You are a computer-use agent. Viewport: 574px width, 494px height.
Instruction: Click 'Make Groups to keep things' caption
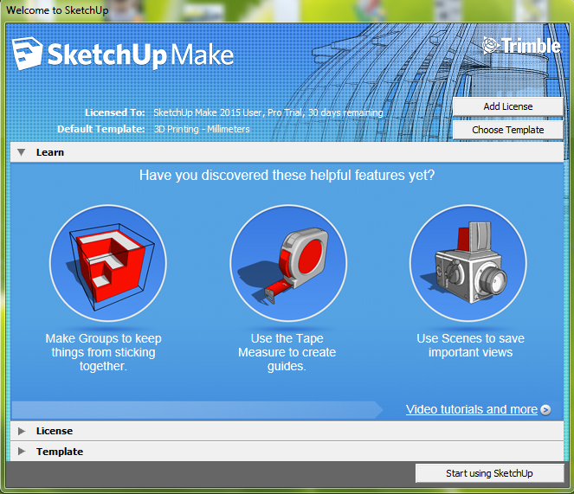[103, 352]
